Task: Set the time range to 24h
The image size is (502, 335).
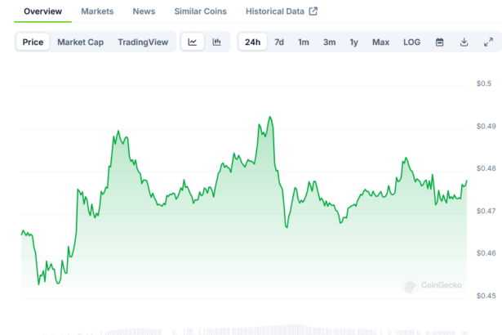Action: click(253, 42)
